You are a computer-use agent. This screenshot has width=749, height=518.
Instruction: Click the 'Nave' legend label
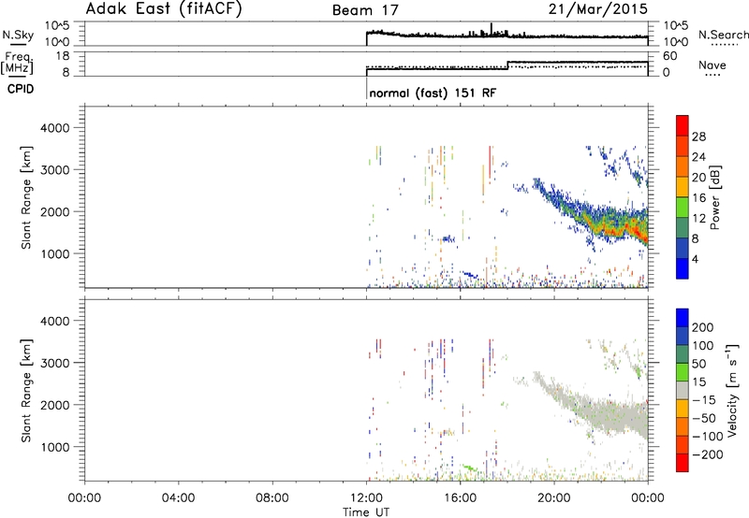[x=712, y=65]
